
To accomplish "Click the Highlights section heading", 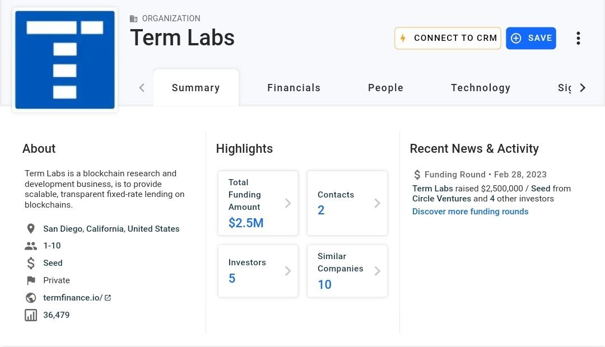I will [244, 149].
